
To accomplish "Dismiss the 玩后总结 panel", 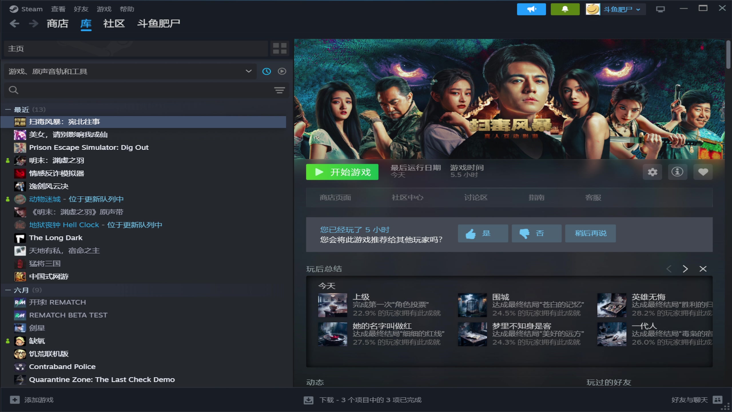I will pyautogui.click(x=703, y=269).
